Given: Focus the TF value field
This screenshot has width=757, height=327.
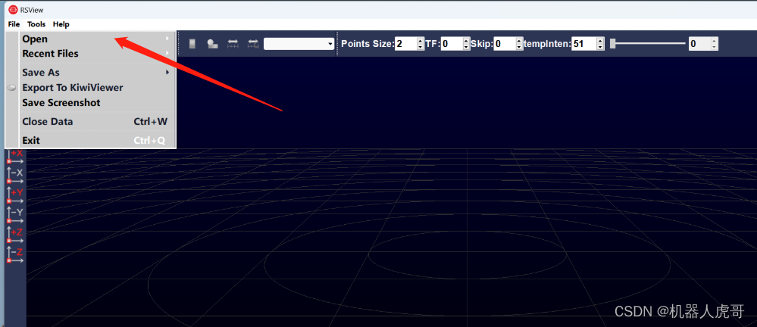Looking at the screenshot, I should 452,44.
